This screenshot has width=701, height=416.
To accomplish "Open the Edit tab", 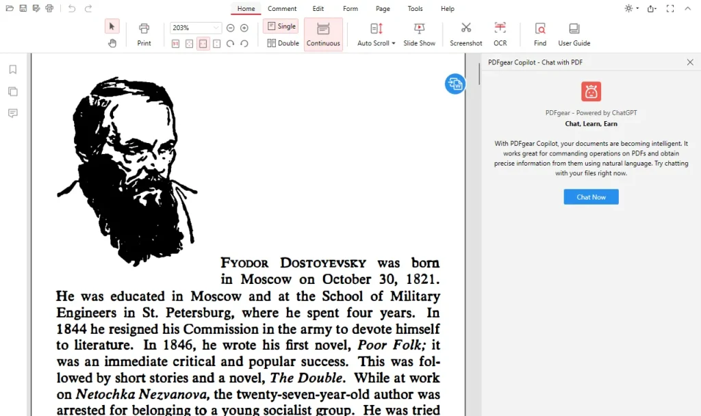I will coord(318,8).
